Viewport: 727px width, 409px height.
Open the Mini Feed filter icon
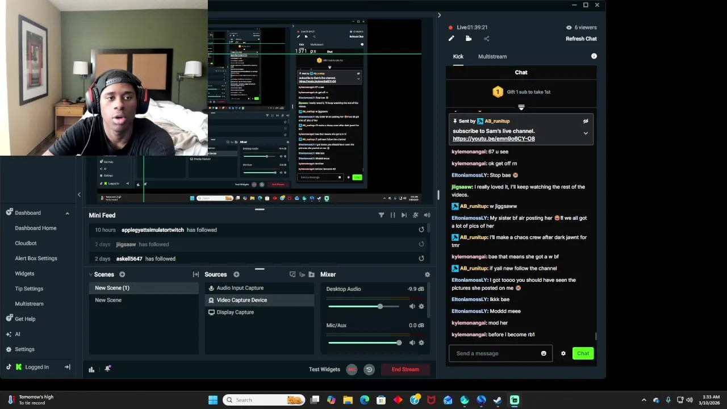(x=381, y=215)
